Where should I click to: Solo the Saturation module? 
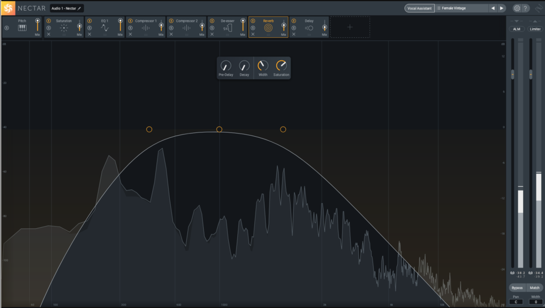click(48, 28)
